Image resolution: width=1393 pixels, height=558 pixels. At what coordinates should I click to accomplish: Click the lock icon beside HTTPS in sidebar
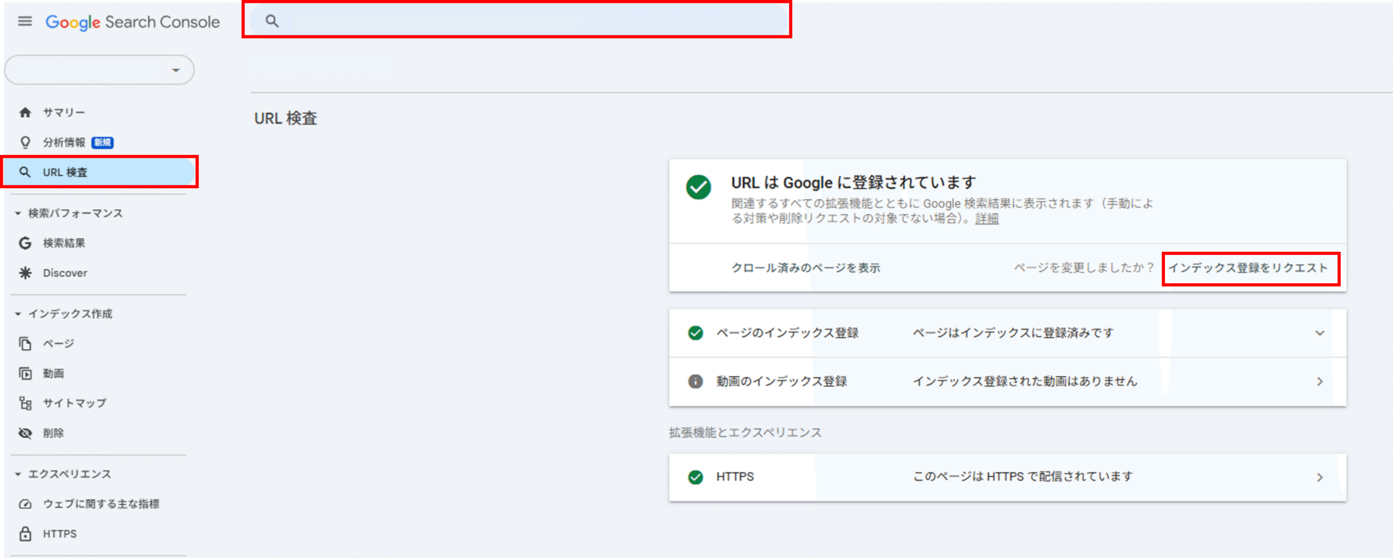(25, 534)
